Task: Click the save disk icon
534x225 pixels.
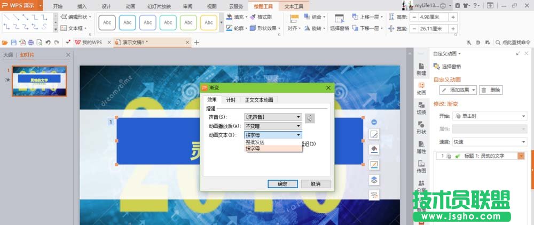Action: point(14,43)
